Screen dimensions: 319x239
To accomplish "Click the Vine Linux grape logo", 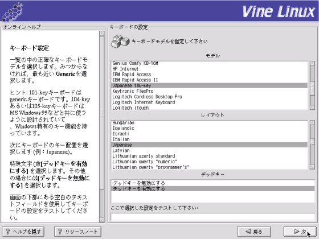I will 12,12.
